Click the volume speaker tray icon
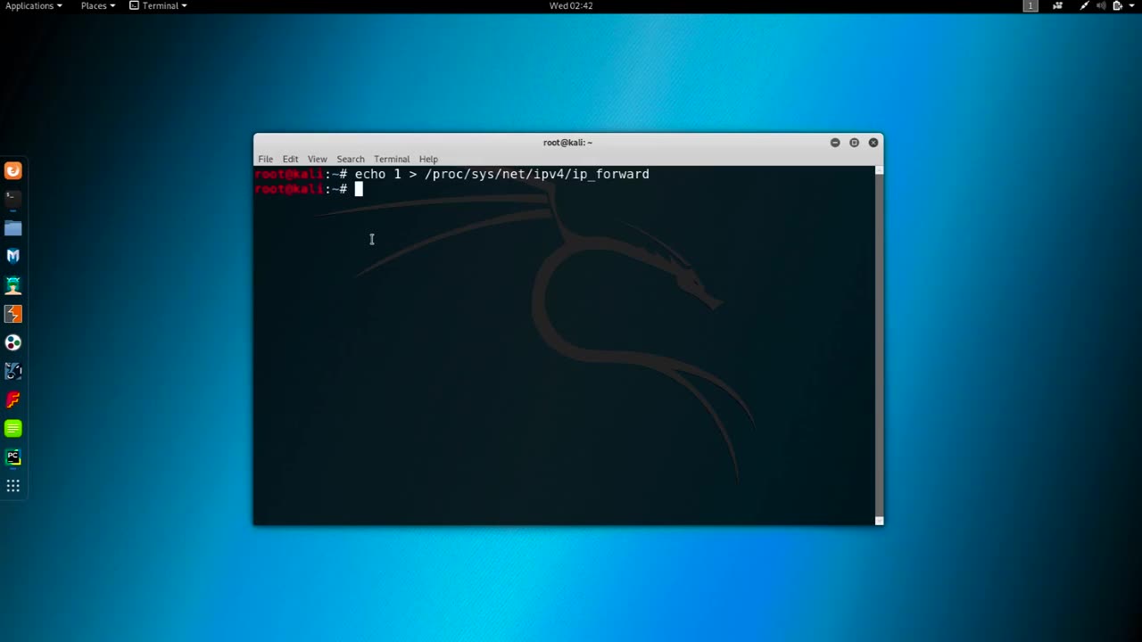 click(x=1101, y=5)
